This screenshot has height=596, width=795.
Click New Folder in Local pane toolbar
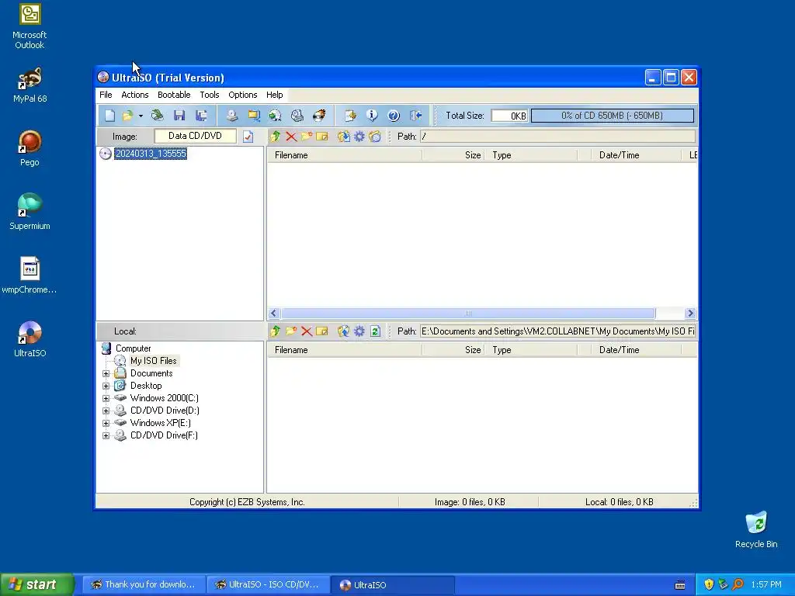coord(291,331)
